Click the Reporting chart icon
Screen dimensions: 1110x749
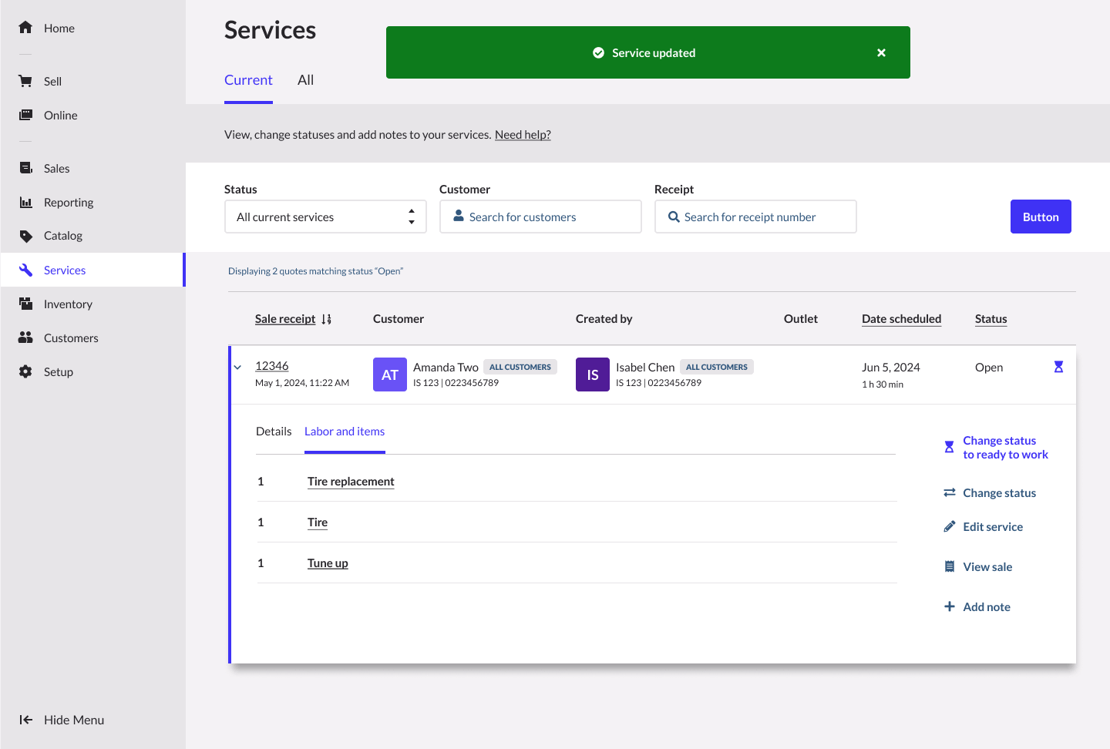[25, 202]
